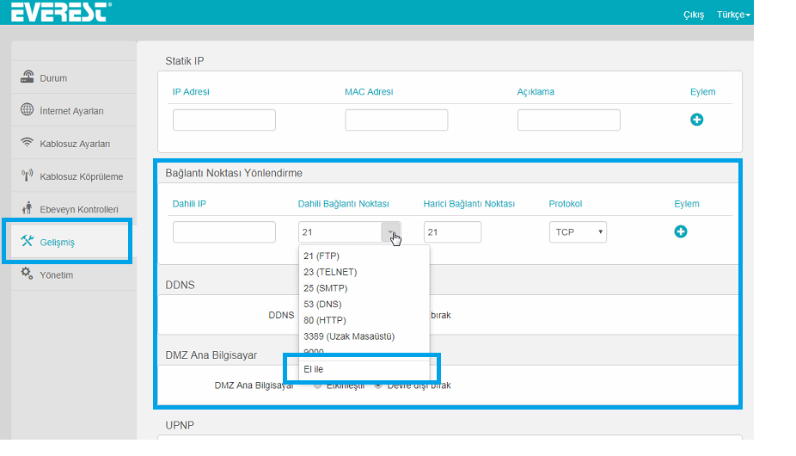Viewport: 796px width, 456px height.
Task: Click the Dahili Bağlantı Noktası column header
Action: pos(343,203)
